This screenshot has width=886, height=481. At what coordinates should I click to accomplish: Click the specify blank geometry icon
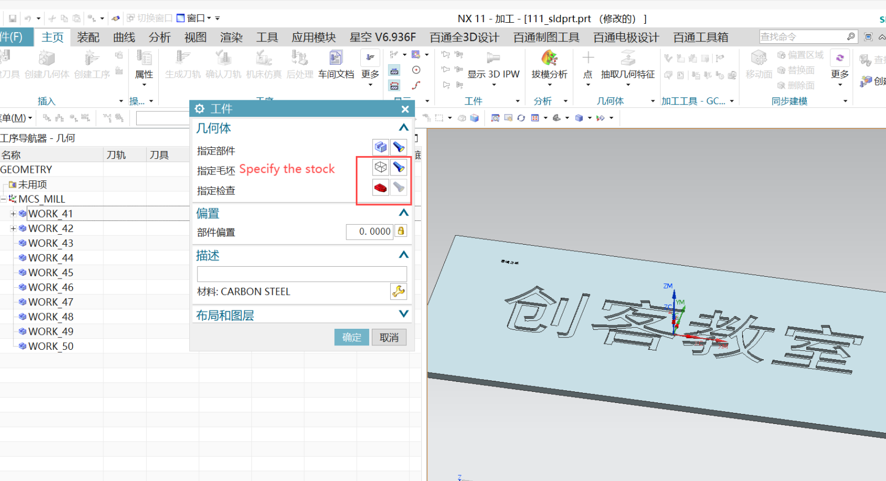(x=381, y=167)
